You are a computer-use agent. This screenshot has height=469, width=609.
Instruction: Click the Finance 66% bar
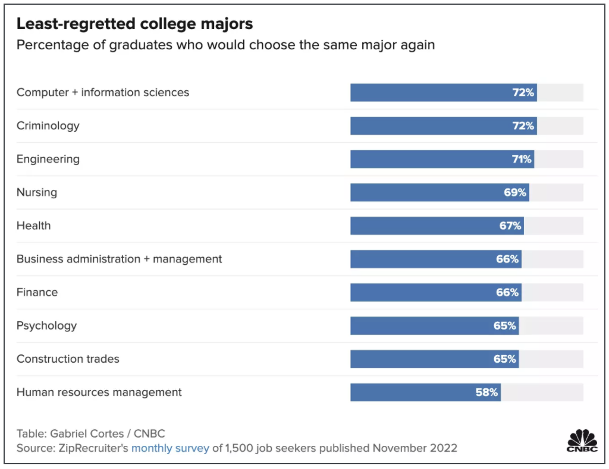tap(435, 292)
